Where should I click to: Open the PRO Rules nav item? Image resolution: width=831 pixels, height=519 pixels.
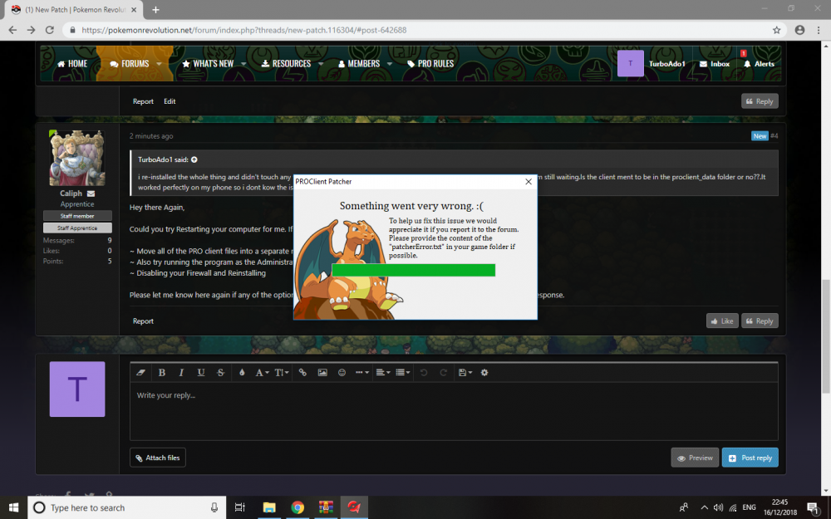pos(430,64)
